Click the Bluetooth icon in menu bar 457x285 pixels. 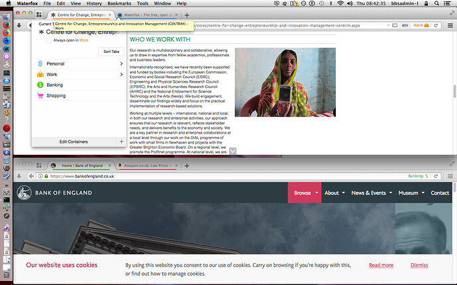click(330, 3)
